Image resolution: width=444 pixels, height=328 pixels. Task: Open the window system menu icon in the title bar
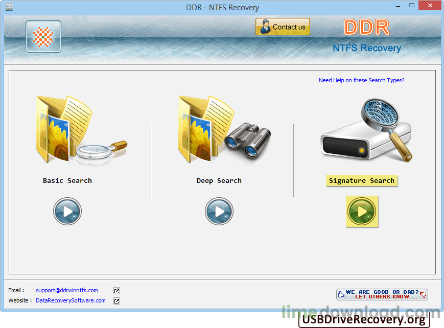click(x=9, y=8)
